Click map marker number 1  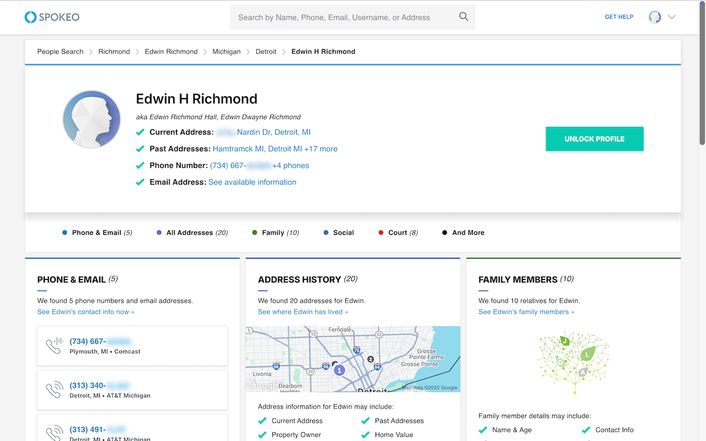click(340, 370)
